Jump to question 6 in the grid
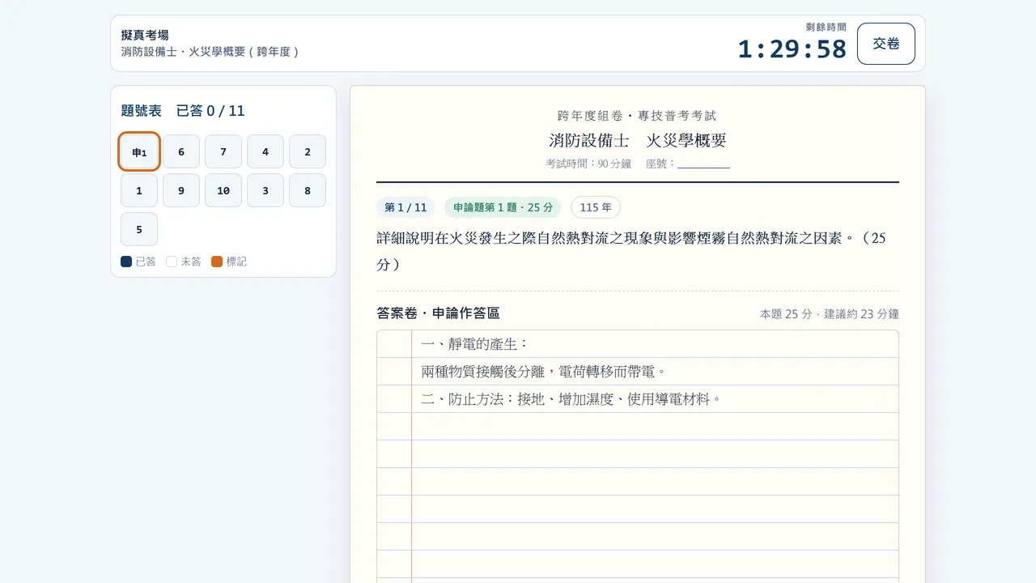 tap(181, 152)
